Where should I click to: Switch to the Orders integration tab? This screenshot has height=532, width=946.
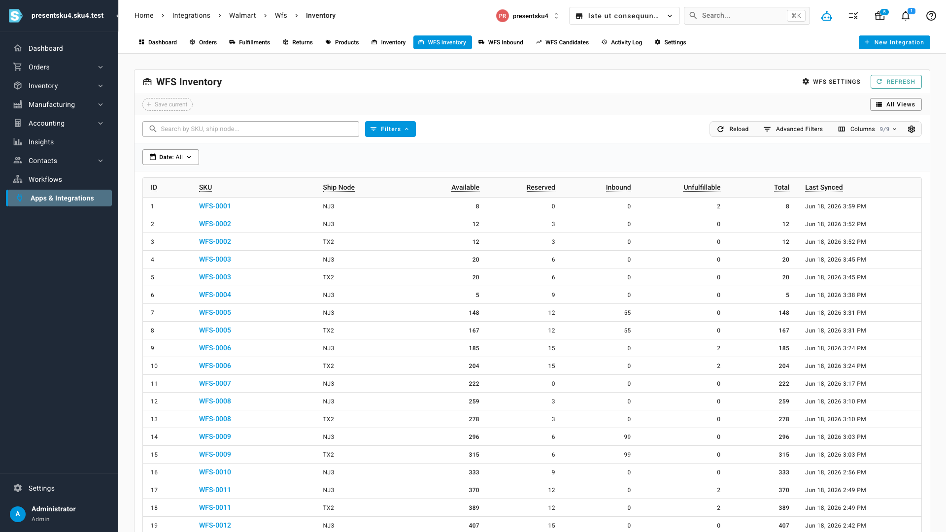click(x=203, y=42)
